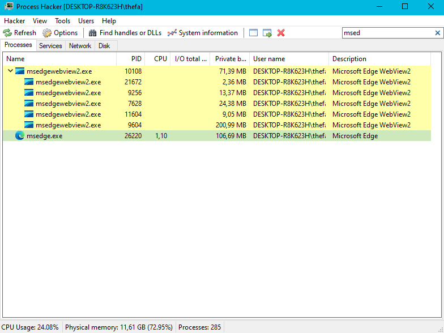Sort by Private bytes column header

[x=230, y=59]
